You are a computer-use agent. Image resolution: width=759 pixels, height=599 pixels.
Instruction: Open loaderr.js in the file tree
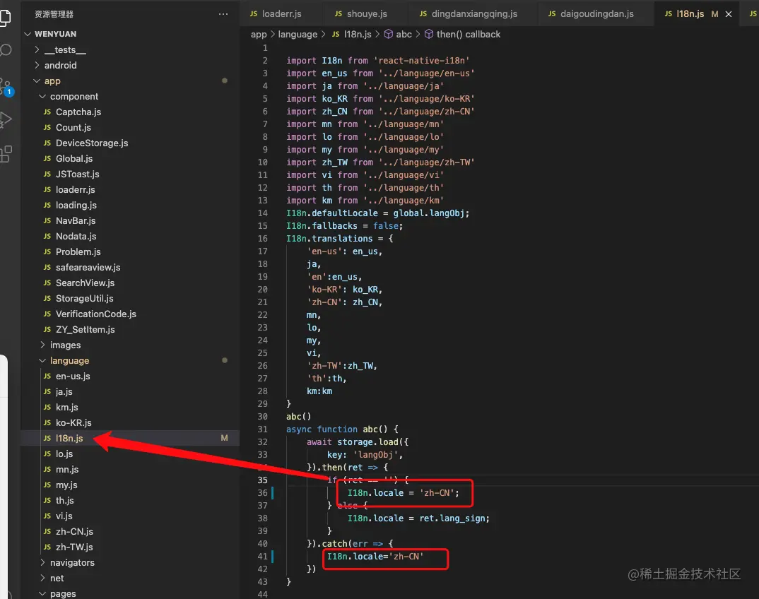pos(75,190)
